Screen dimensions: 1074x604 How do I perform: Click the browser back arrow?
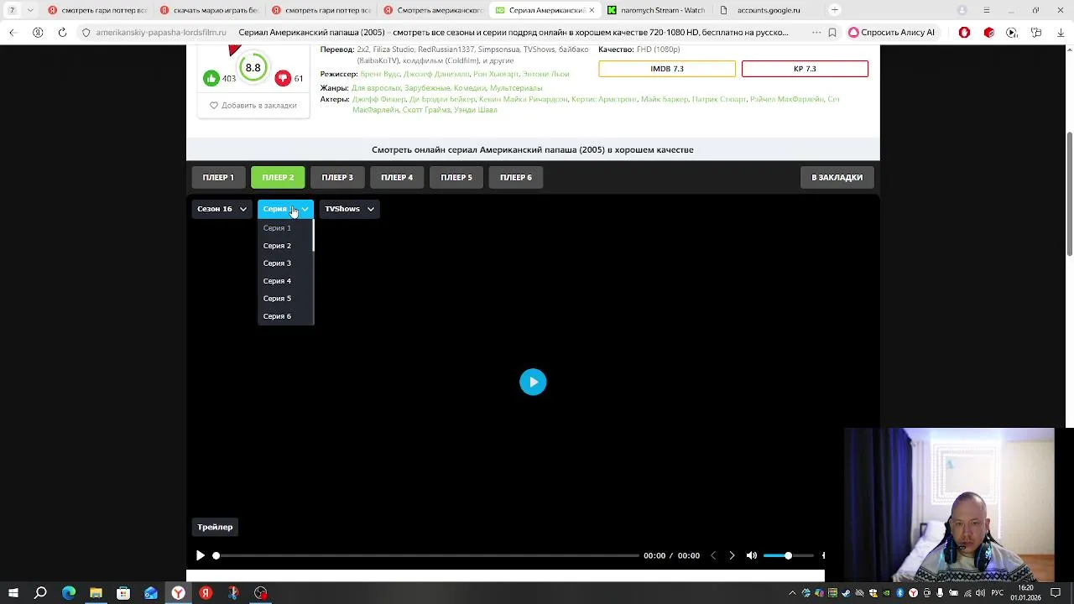[x=13, y=32]
